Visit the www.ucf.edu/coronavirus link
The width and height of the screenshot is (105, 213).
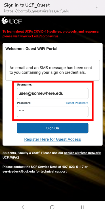click(39, 36)
